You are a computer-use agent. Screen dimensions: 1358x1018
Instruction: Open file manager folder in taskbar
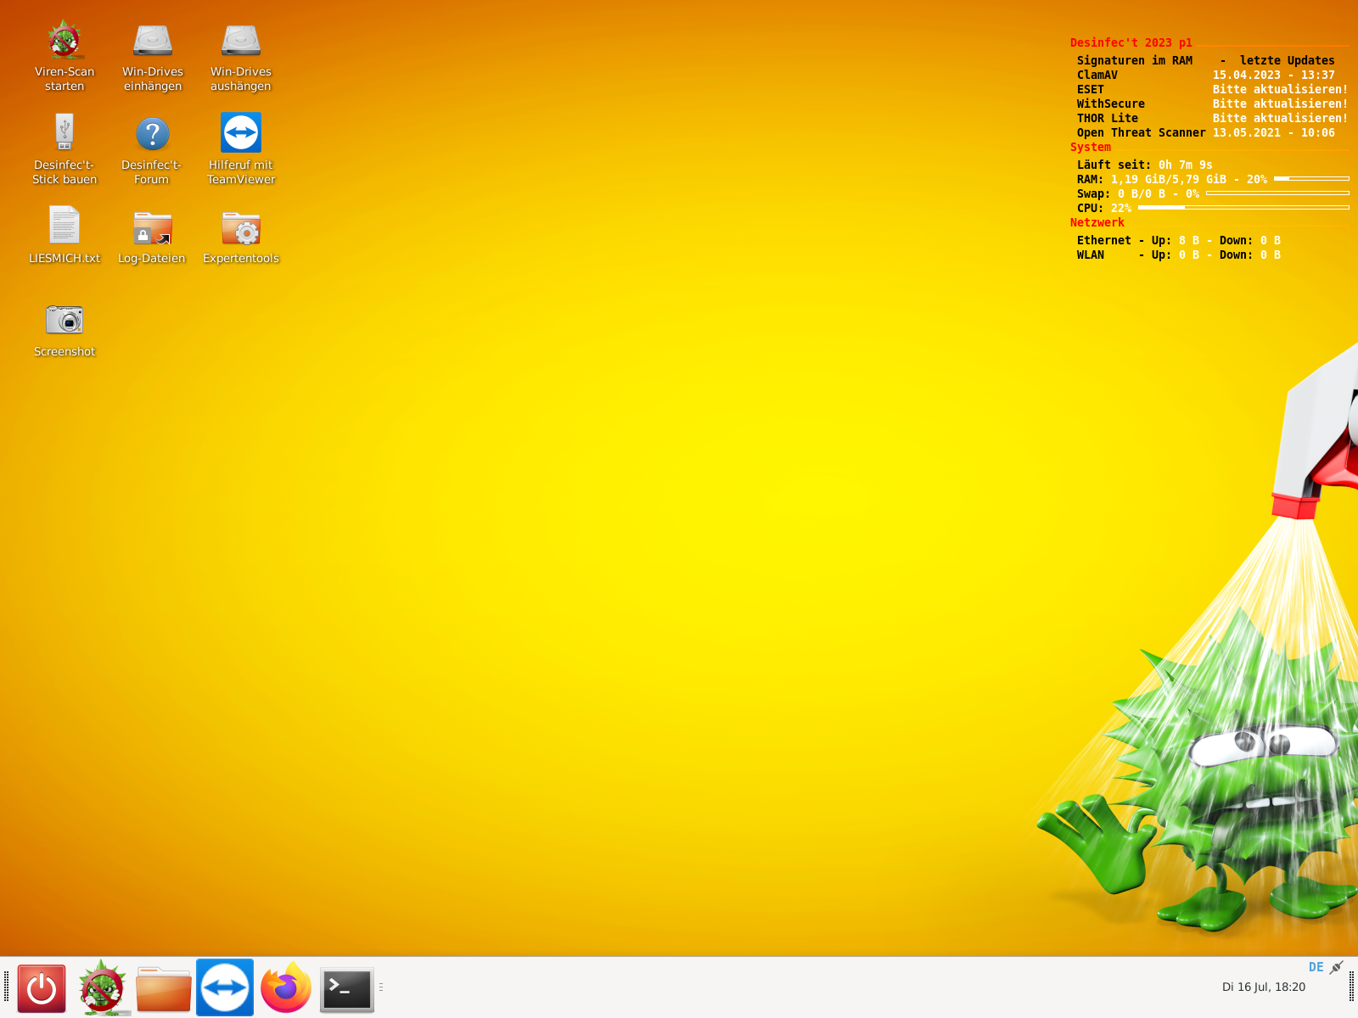click(x=164, y=988)
